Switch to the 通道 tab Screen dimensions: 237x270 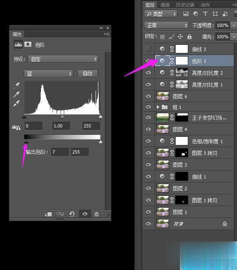pyautogui.click(x=165, y=5)
